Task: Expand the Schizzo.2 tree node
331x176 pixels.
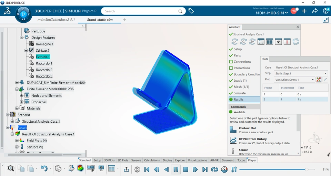Action: [x=26, y=50]
